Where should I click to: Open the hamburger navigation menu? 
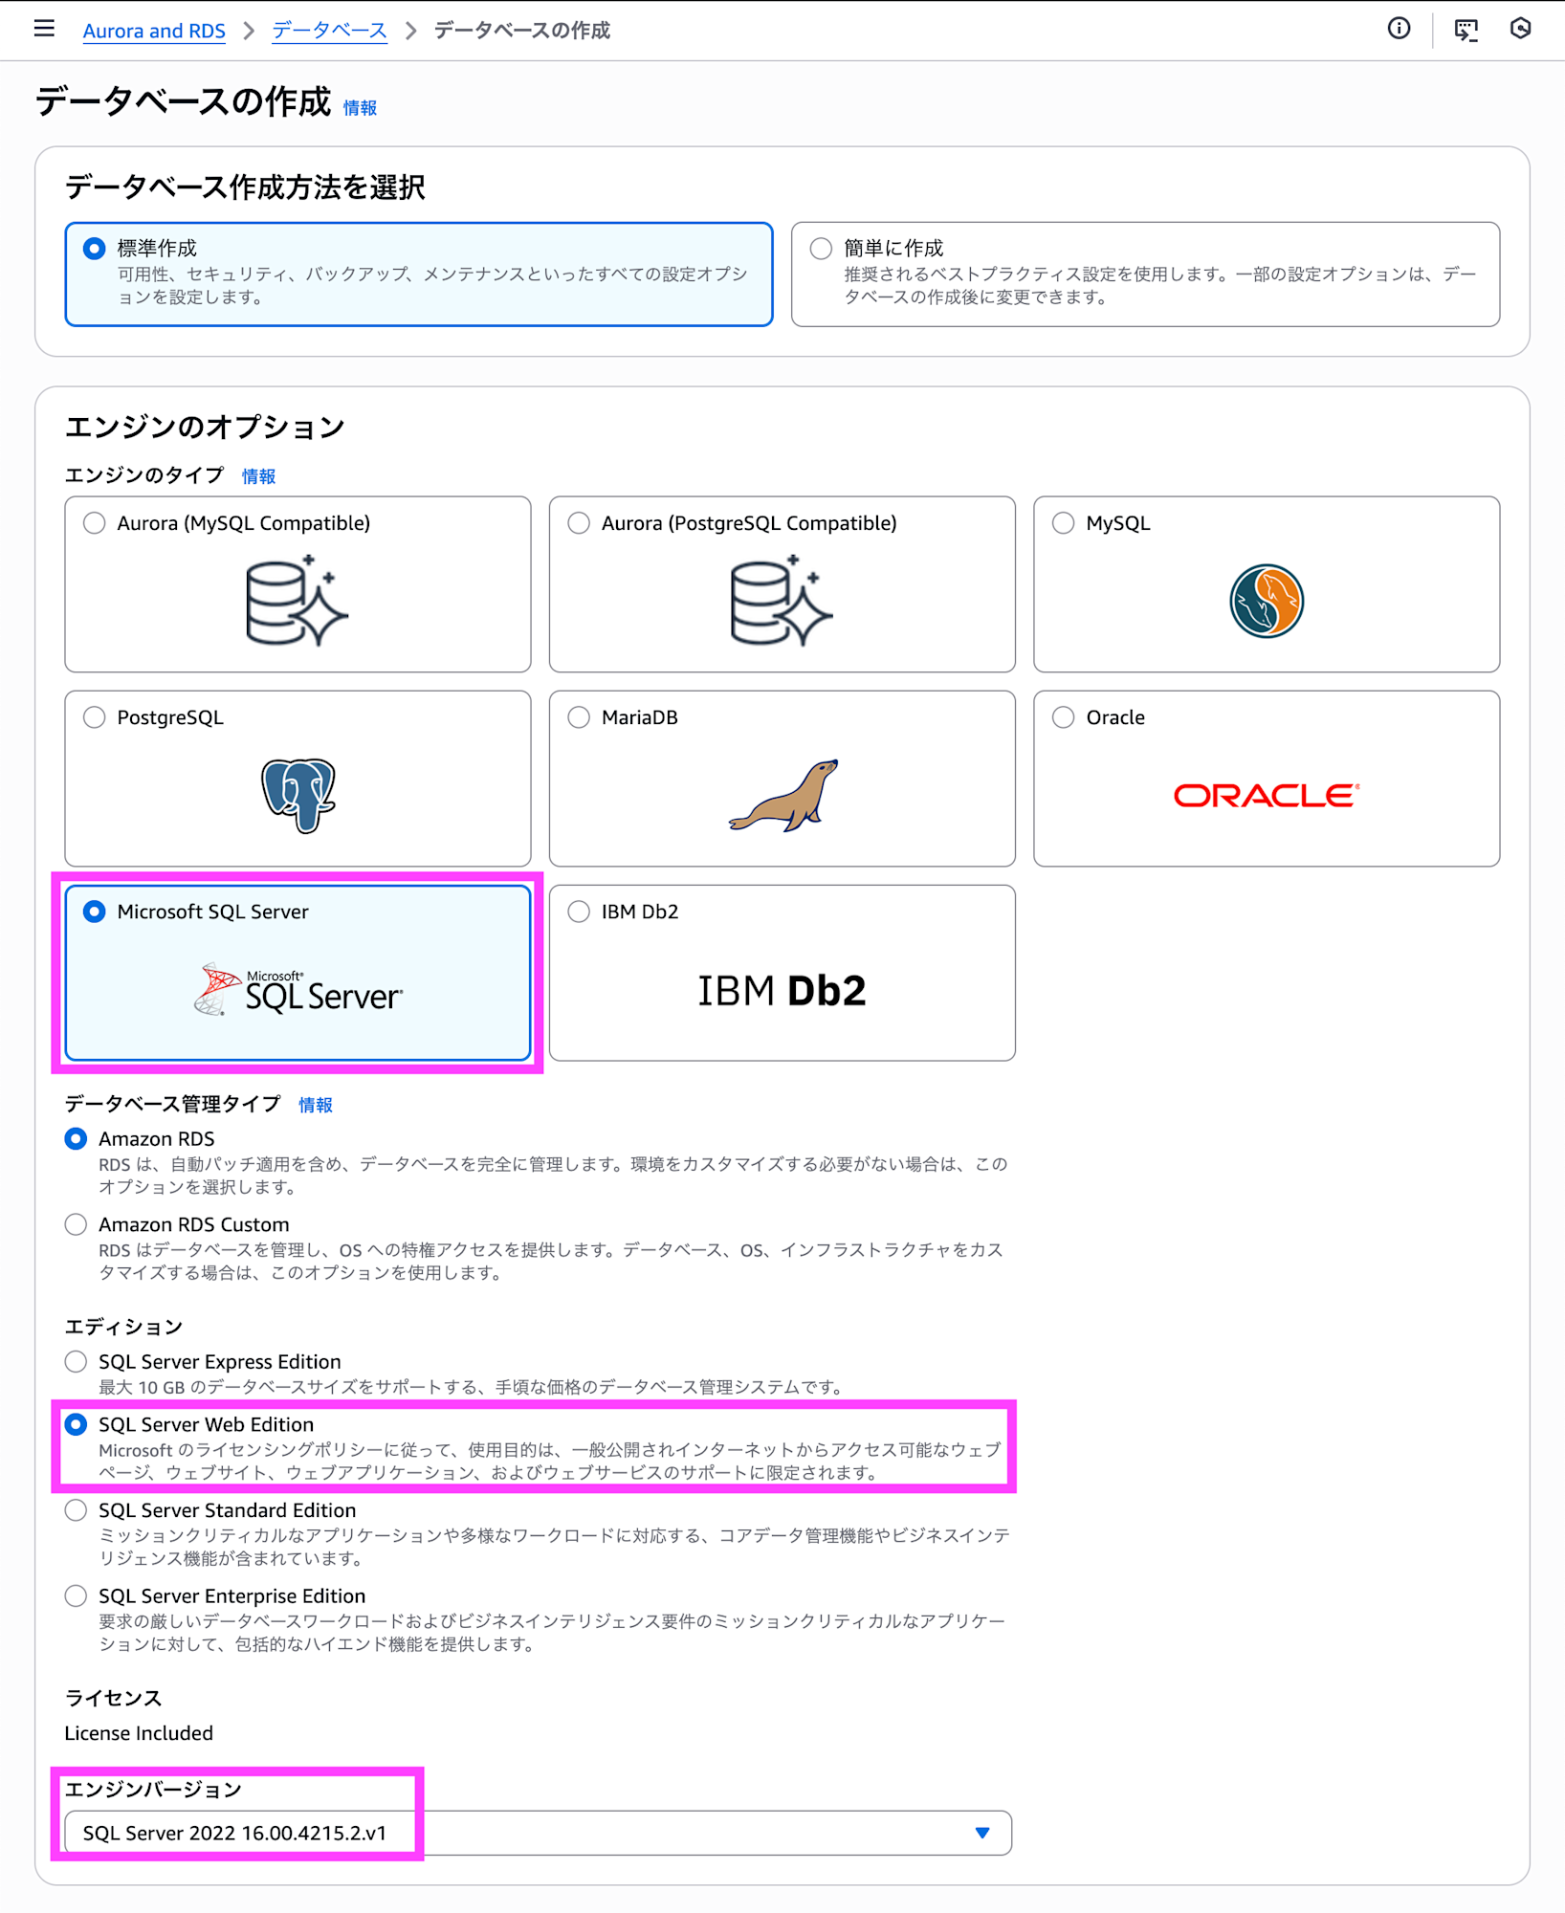click(44, 29)
